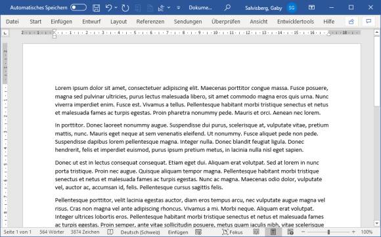Click the vertical scrollbar thumb
Viewport: 381px width, 237px height.
[x=377, y=71]
